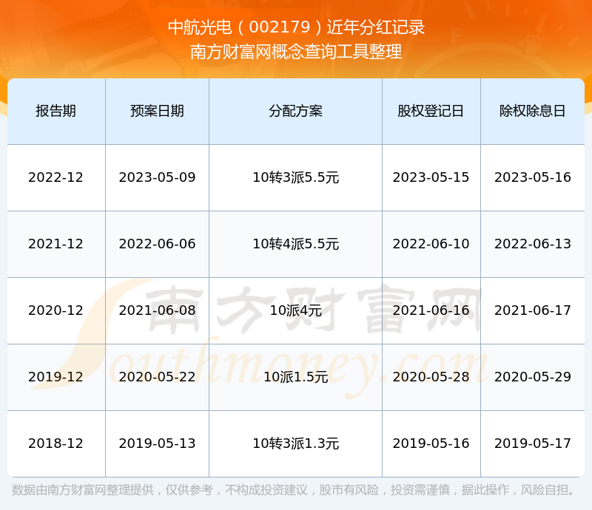
Task: Click the 10转3派5.5元 distribution cell
Action: click(x=295, y=177)
